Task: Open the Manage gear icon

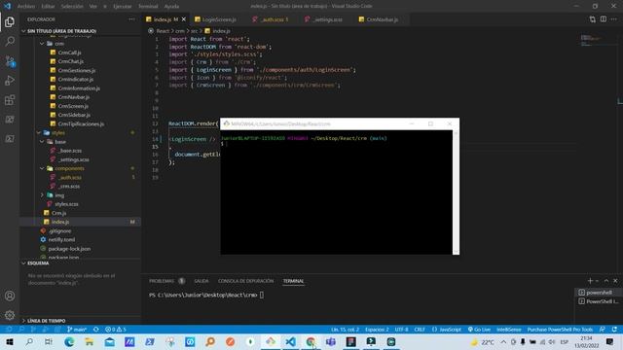Action: tap(10, 315)
